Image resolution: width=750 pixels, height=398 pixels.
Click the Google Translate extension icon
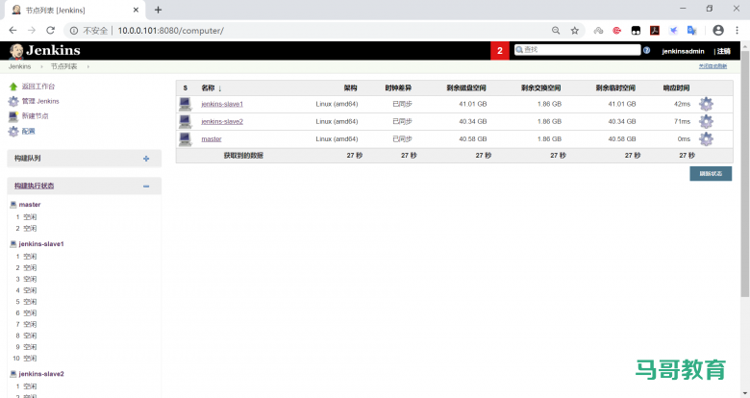click(x=691, y=31)
